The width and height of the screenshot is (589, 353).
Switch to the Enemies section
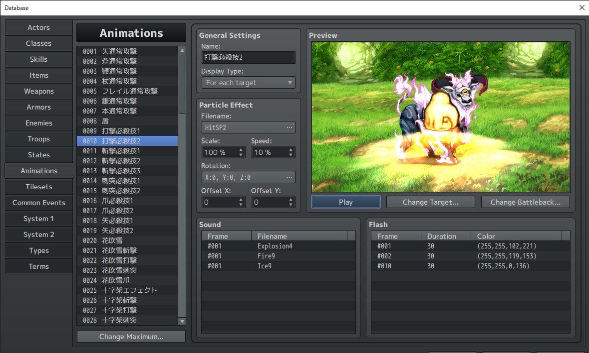(38, 123)
